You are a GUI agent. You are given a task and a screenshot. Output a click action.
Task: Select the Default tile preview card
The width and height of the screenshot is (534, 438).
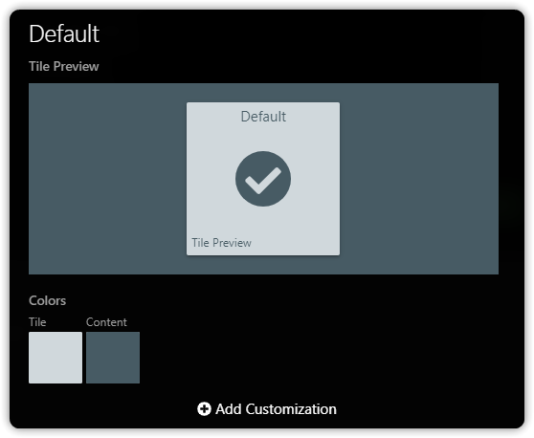click(263, 179)
